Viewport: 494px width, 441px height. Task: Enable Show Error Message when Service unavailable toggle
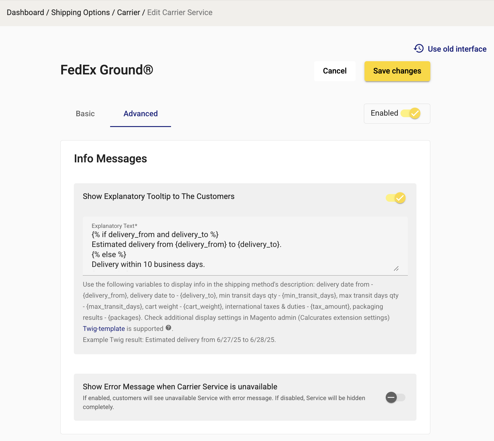[x=396, y=397]
